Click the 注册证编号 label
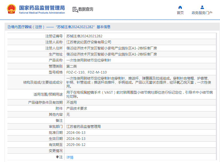 point(54,36)
